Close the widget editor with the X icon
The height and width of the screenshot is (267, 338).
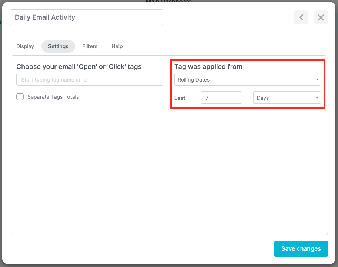click(321, 17)
